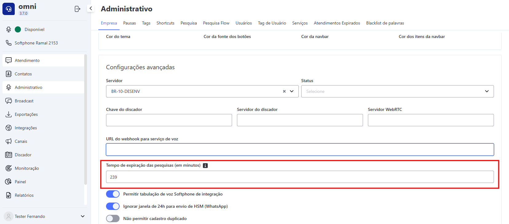Click the Chave do discador input field
This screenshot has height=224, width=509.
coord(169,120)
